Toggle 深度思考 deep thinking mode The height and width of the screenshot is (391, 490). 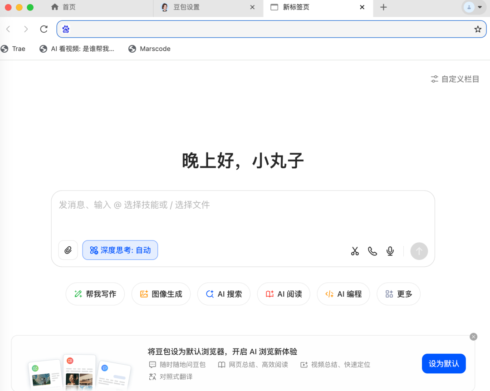tap(120, 250)
